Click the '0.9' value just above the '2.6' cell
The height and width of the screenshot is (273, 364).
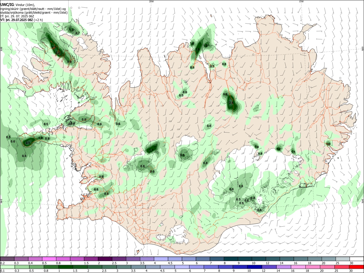click(225, 94)
